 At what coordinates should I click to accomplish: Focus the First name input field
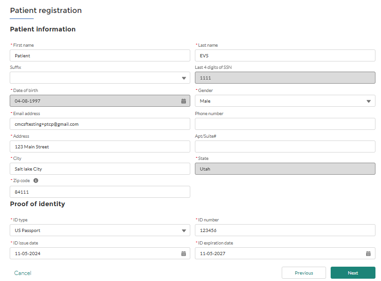click(x=100, y=55)
